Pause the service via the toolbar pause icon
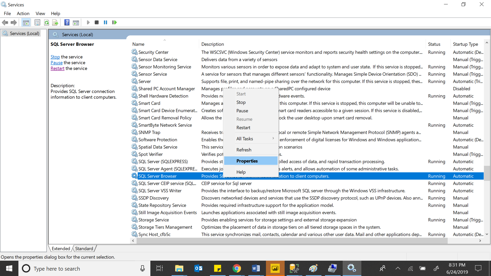Screen dimensions: 491x276 click(105, 22)
